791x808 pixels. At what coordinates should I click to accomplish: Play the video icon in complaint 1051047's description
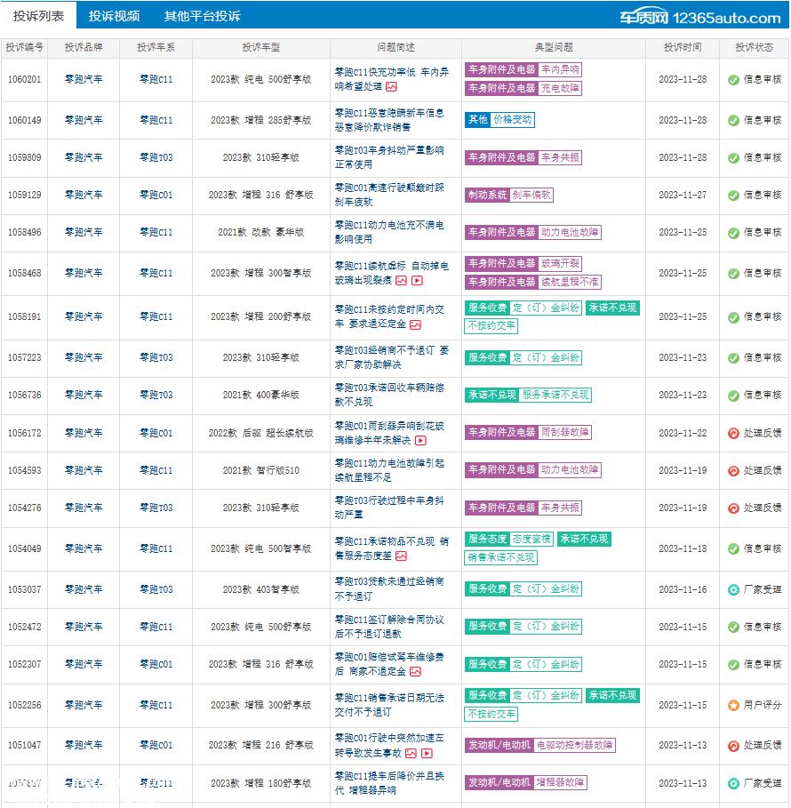click(x=427, y=754)
